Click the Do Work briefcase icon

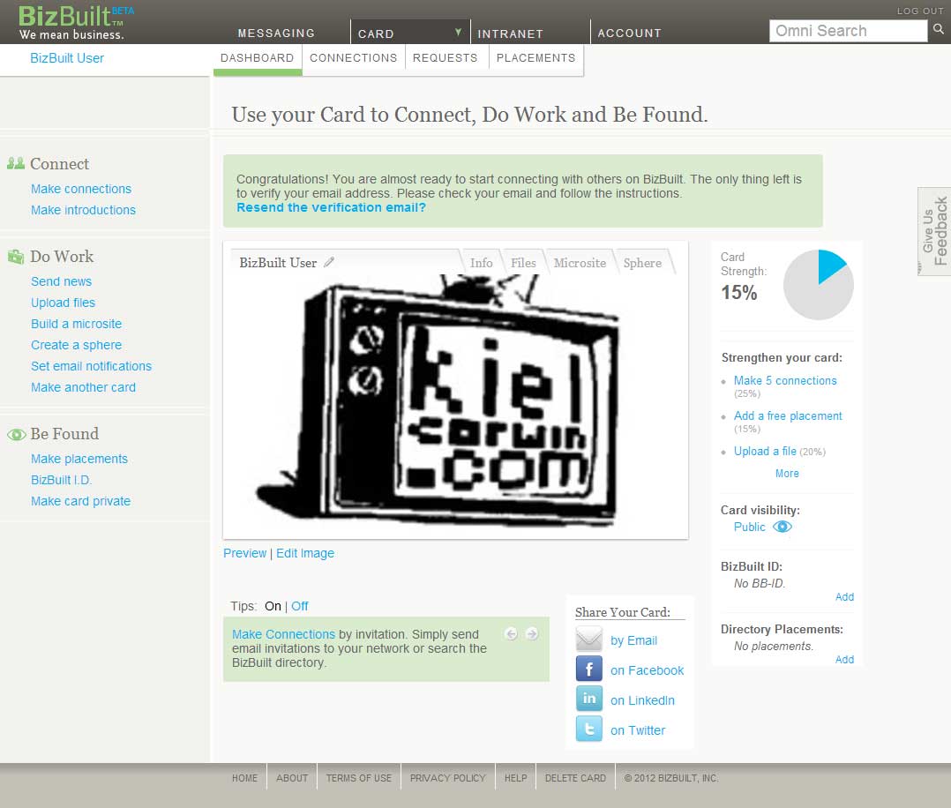click(16, 256)
